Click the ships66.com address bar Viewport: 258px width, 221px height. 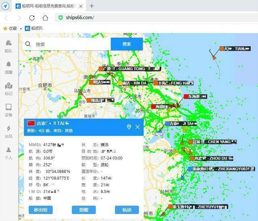(x=156, y=18)
